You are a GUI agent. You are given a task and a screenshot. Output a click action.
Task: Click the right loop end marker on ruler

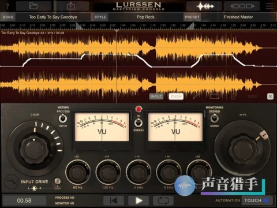191,26
